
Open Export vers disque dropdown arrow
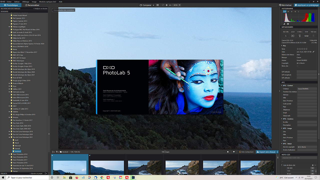tap(277, 152)
